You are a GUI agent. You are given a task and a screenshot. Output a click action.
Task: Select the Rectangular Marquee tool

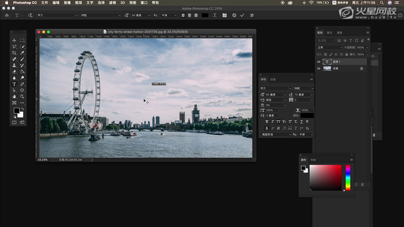point(22,40)
